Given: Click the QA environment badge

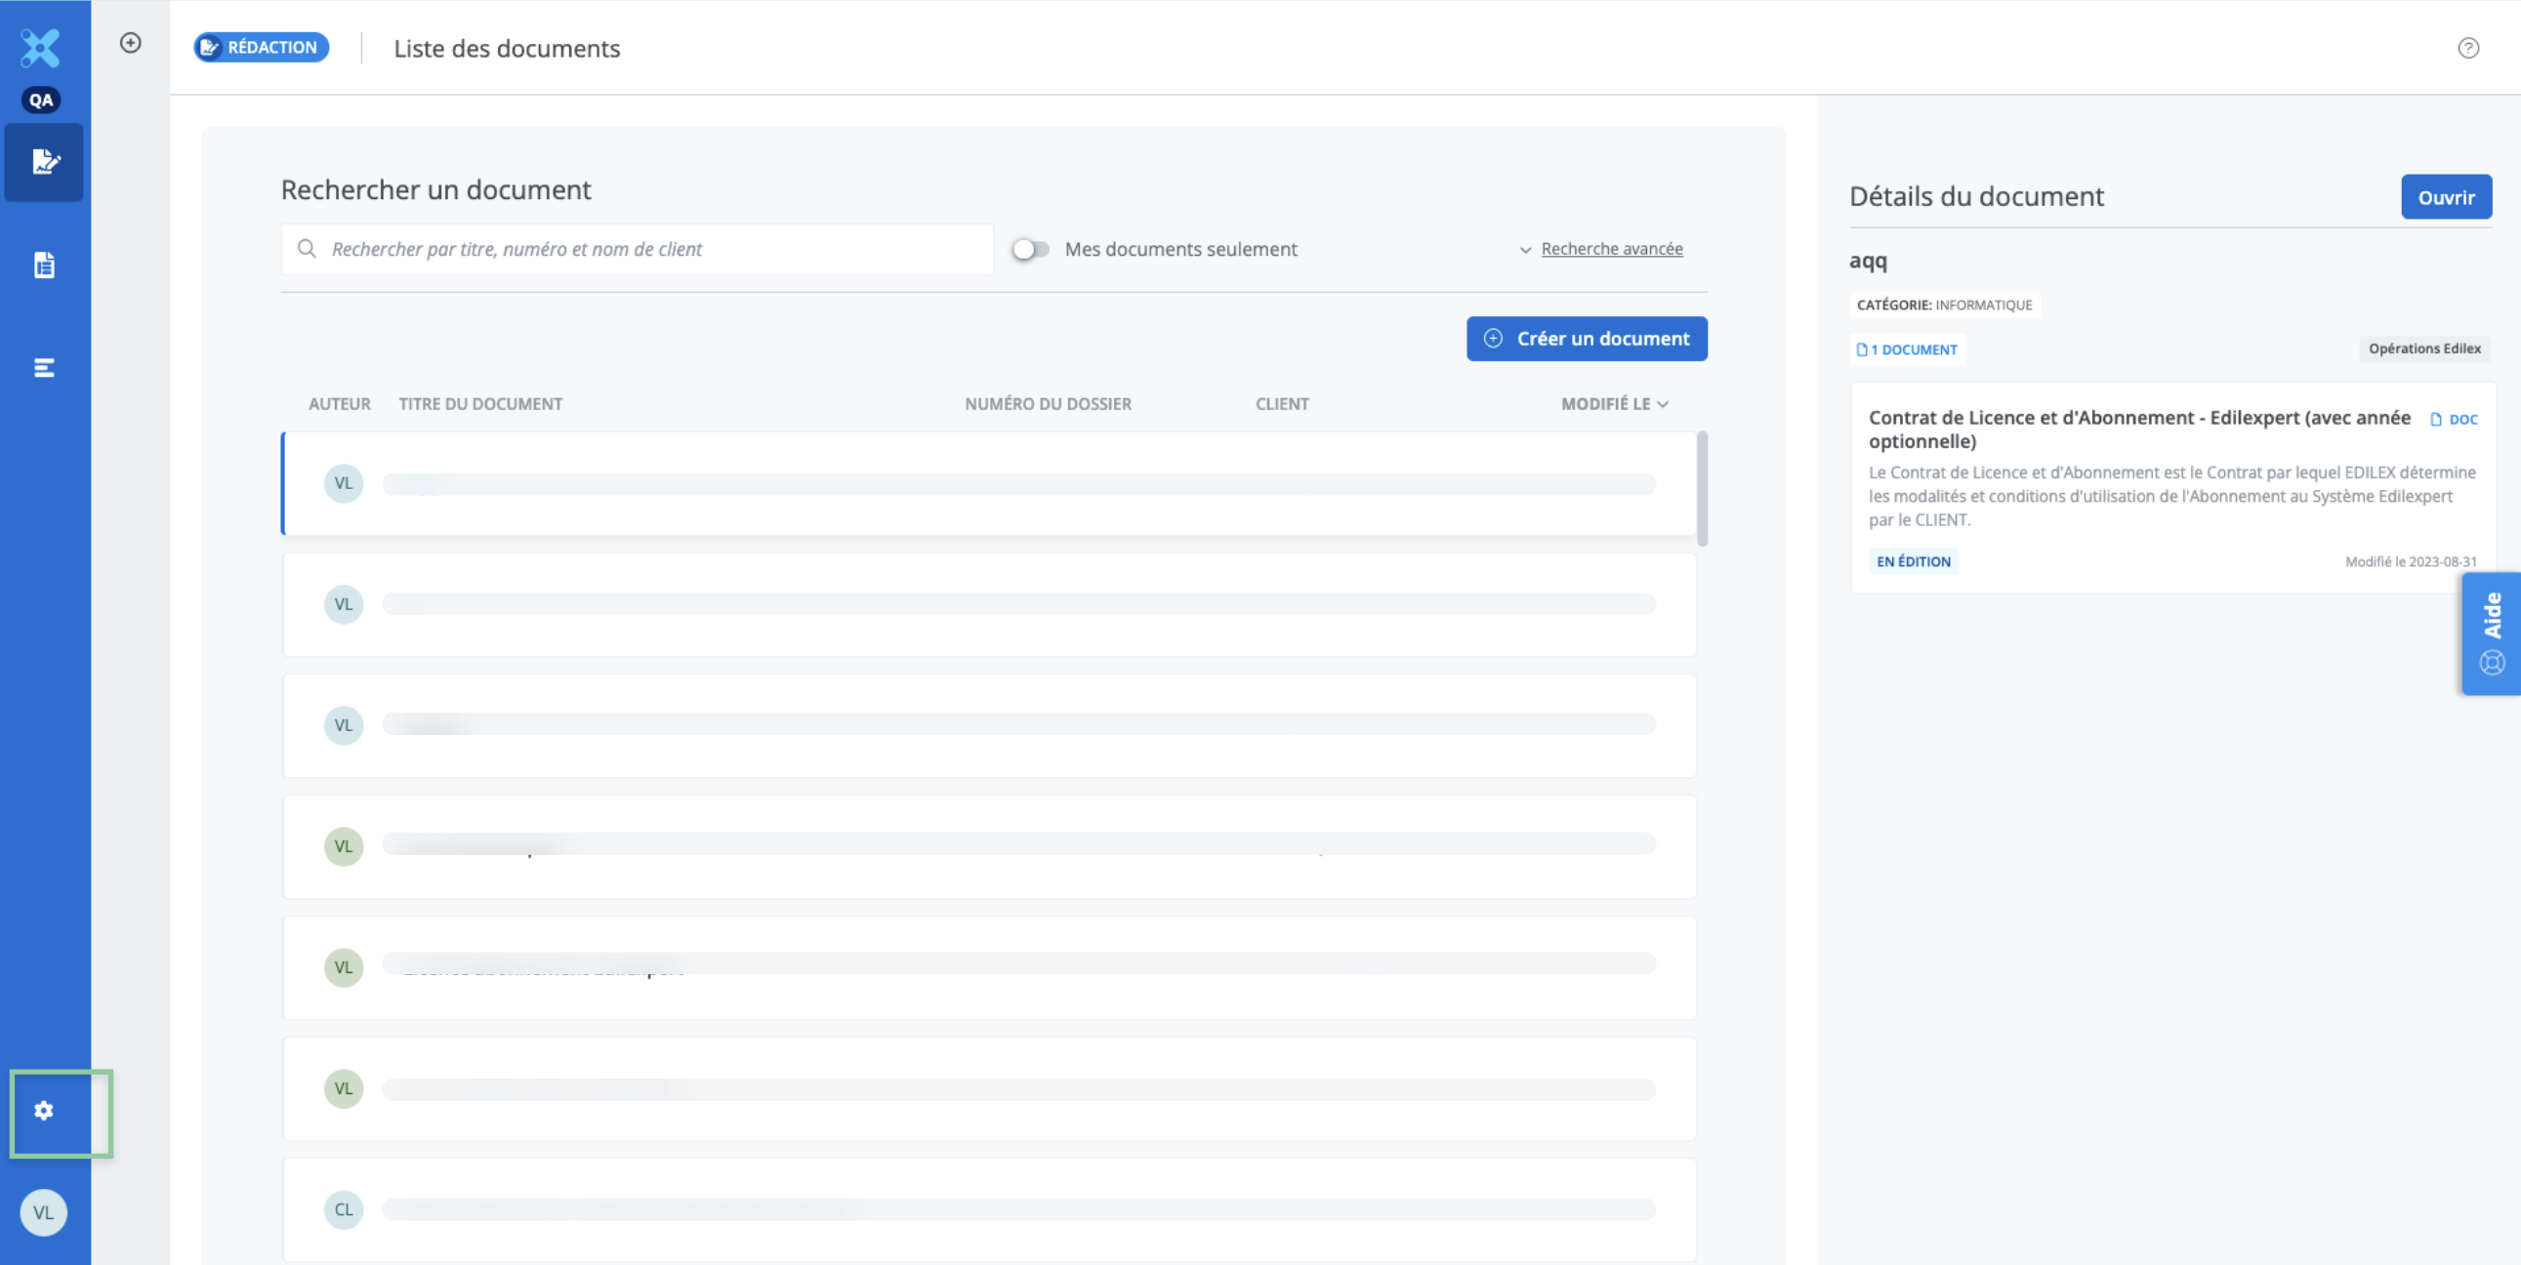Looking at the screenshot, I should 41,100.
